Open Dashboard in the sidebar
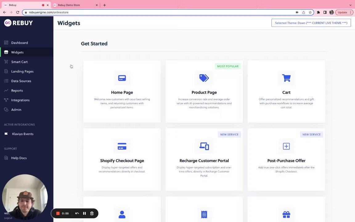 pos(19,43)
